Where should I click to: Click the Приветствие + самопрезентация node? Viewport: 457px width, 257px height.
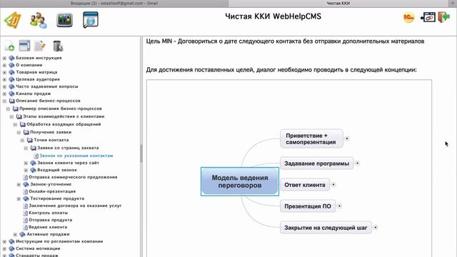(x=311, y=138)
